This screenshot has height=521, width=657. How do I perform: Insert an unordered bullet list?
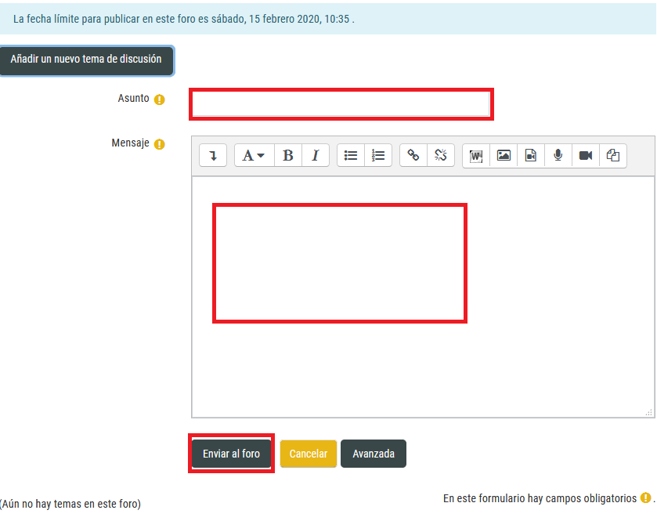point(351,155)
